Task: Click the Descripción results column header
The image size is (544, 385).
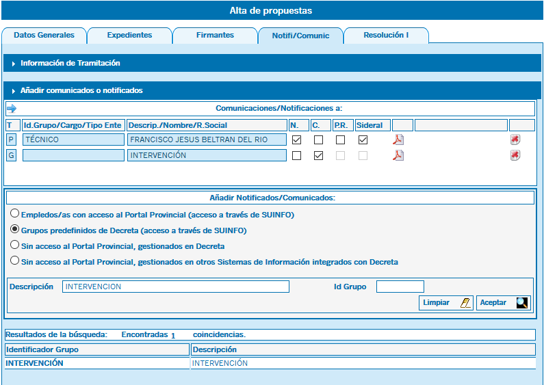Action: pos(363,349)
